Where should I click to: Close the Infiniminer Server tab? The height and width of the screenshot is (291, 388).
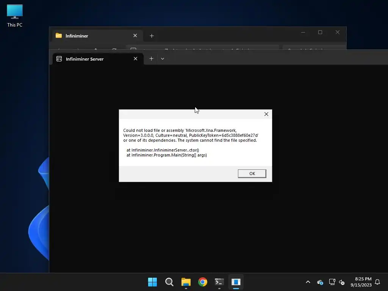(135, 59)
